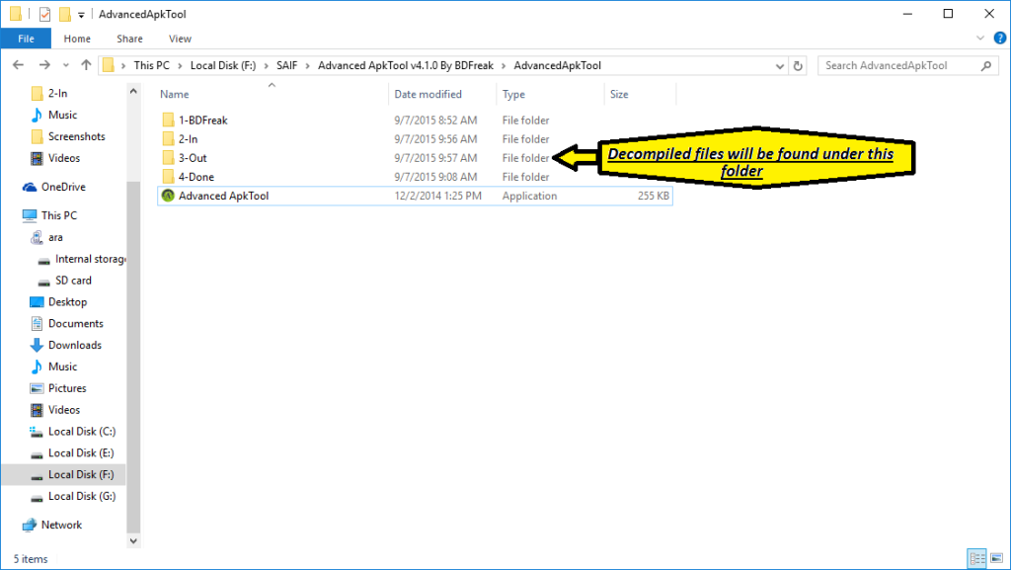Click the search magnifier icon
1011x570 pixels.
[986, 65]
